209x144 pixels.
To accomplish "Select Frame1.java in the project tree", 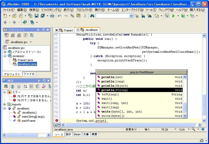I will 25,60.
